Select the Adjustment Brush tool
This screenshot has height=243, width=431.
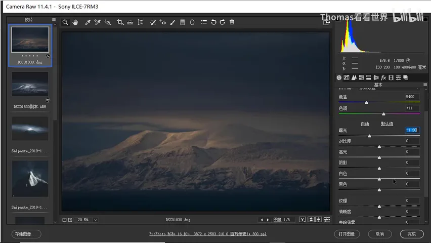click(173, 22)
